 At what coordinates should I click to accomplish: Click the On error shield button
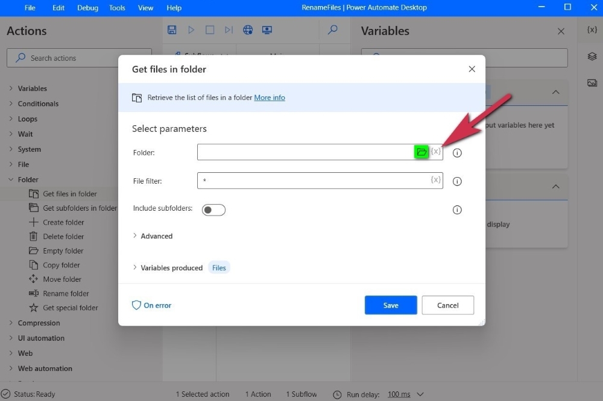[x=152, y=305]
